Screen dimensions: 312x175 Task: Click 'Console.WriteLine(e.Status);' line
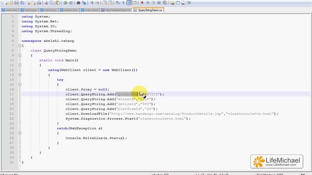click(x=96, y=138)
